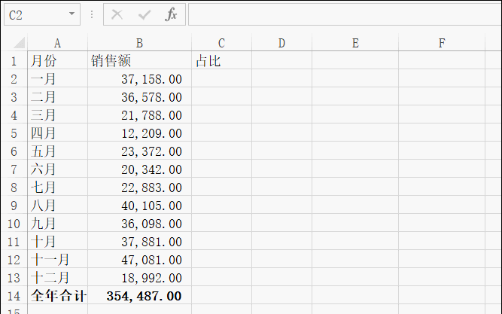
Task: Select the 十二月 cell
Action: 58,277
